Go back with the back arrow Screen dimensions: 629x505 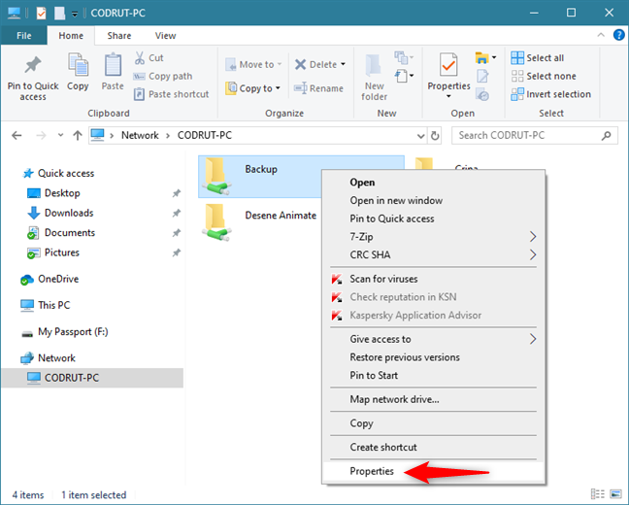(17, 136)
